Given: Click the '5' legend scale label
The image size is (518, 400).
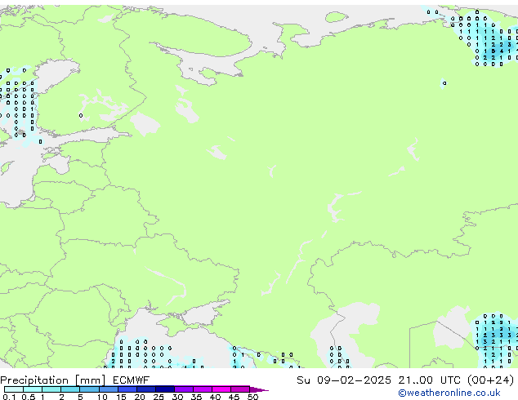Looking at the screenshot, I should pyautogui.click(x=80, y=397).
